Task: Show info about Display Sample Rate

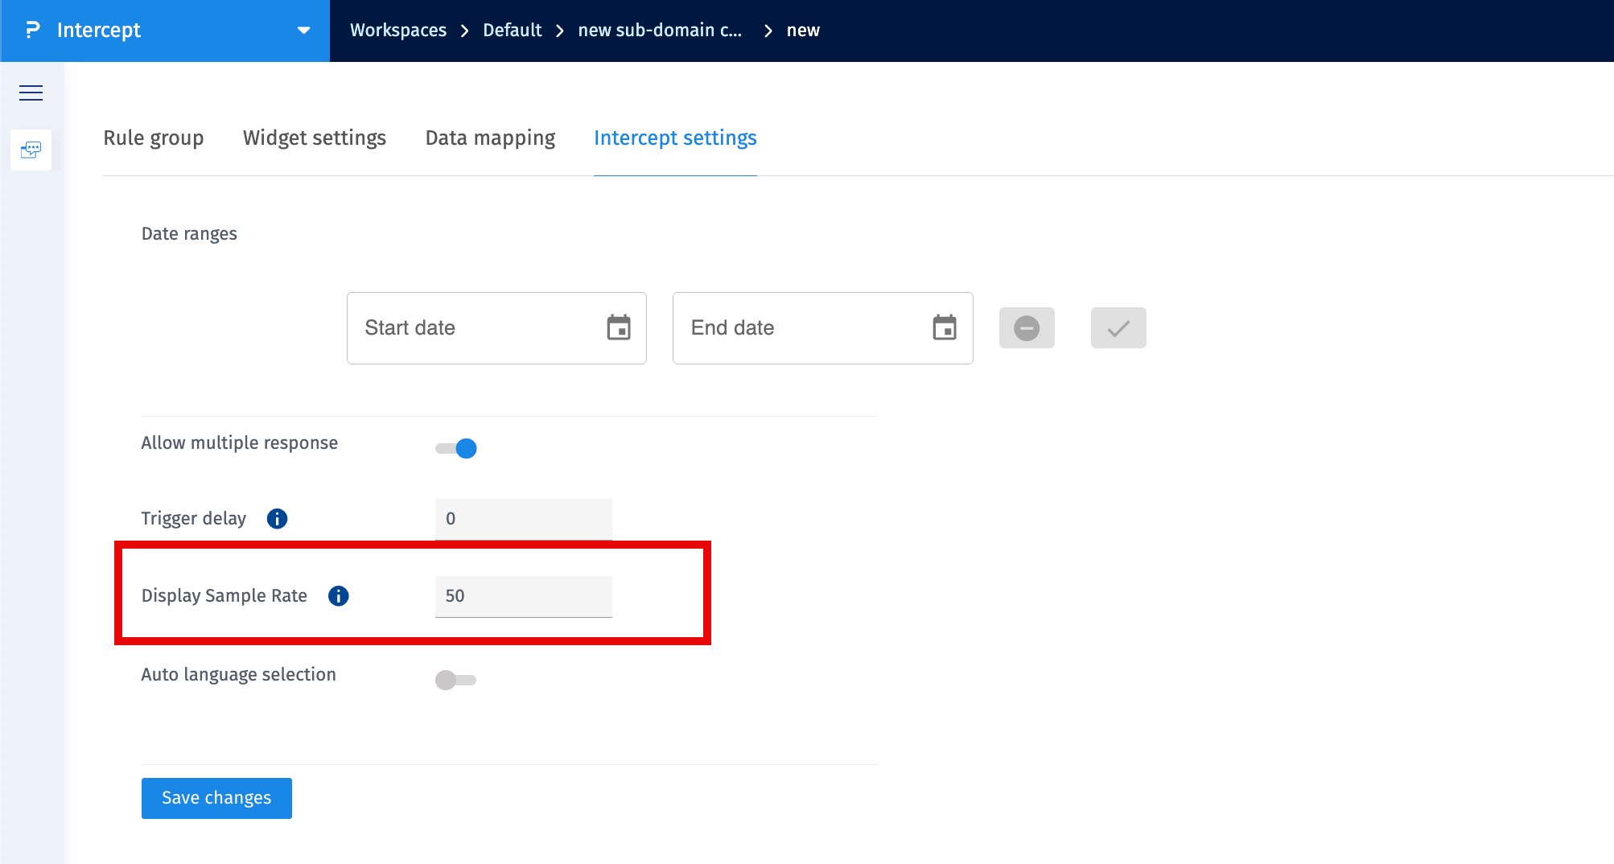Action: pos(339,596)
